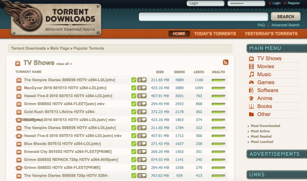Click 'view all »' next to TV Shows
Viewport: 307px width, 181px height.
[64, 64]
